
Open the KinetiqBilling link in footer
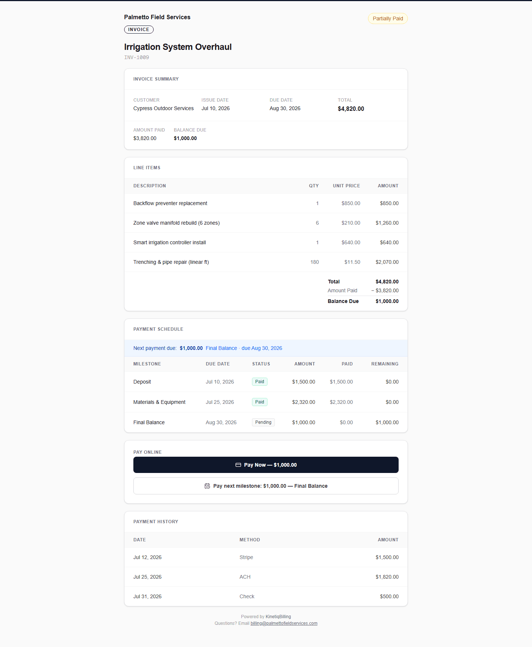(278, 617)
